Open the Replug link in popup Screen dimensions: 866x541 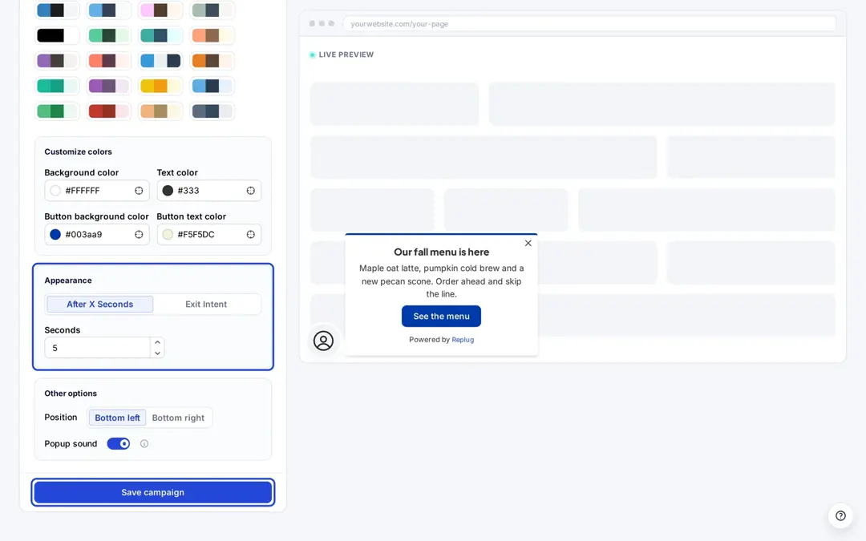463,340
